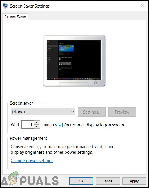
Task: Increase wait time with the up arrow
Action: (x=37, y=123)
